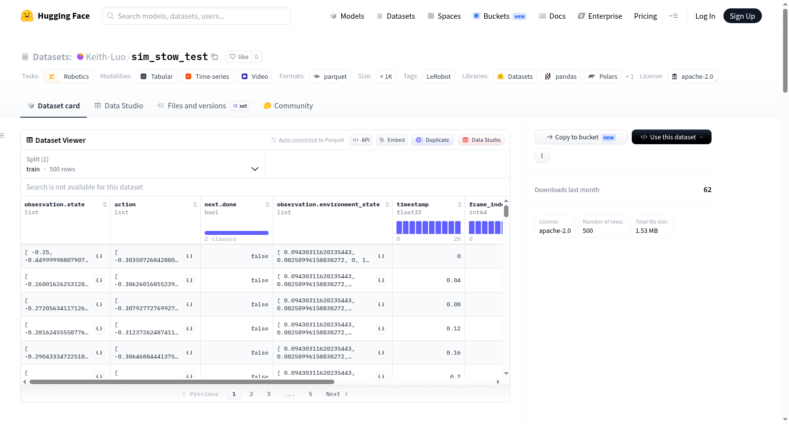
Task: Go to page 2 of the table
Action: click(x=251, y=394)
